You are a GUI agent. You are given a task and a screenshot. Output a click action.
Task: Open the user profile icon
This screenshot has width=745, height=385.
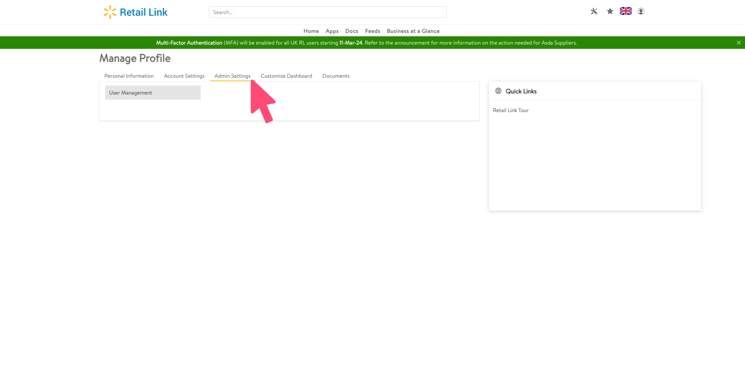pyautogui.click(x=641, y=11)
